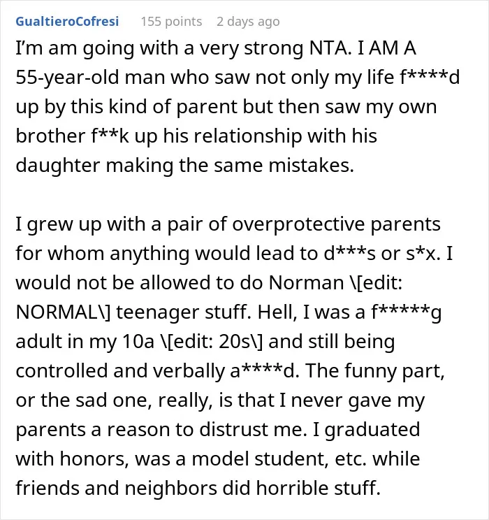Click the words 'I grew up' starting second paragraph
Viewport: 489px width, 520px height.
(59, 224)
